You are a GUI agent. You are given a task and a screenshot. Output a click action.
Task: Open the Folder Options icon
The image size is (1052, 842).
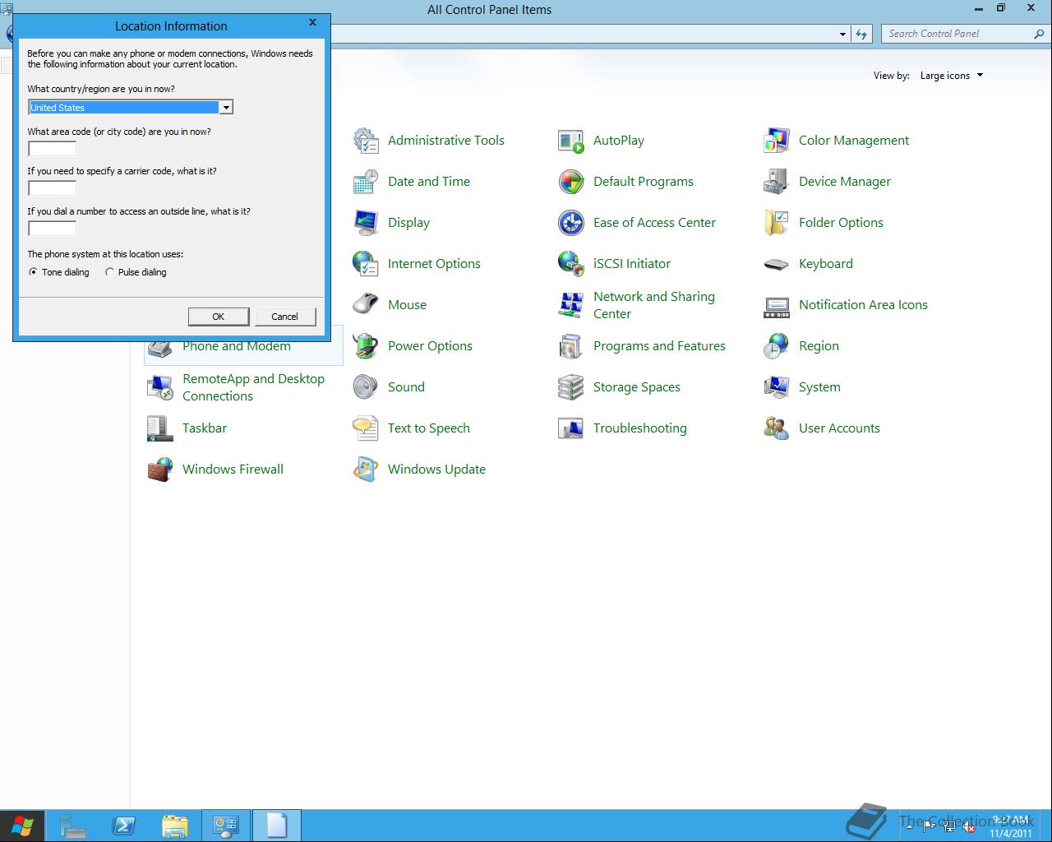coord(777,223)
